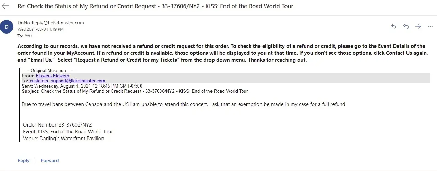Click the Event: KISS End of the Road line
Screen dimensions: 437x171
pos(68,132)
